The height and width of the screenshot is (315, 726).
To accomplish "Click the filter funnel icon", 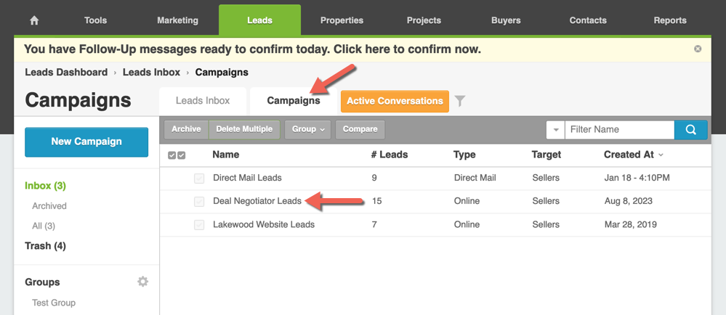I will tap(459, 101).
